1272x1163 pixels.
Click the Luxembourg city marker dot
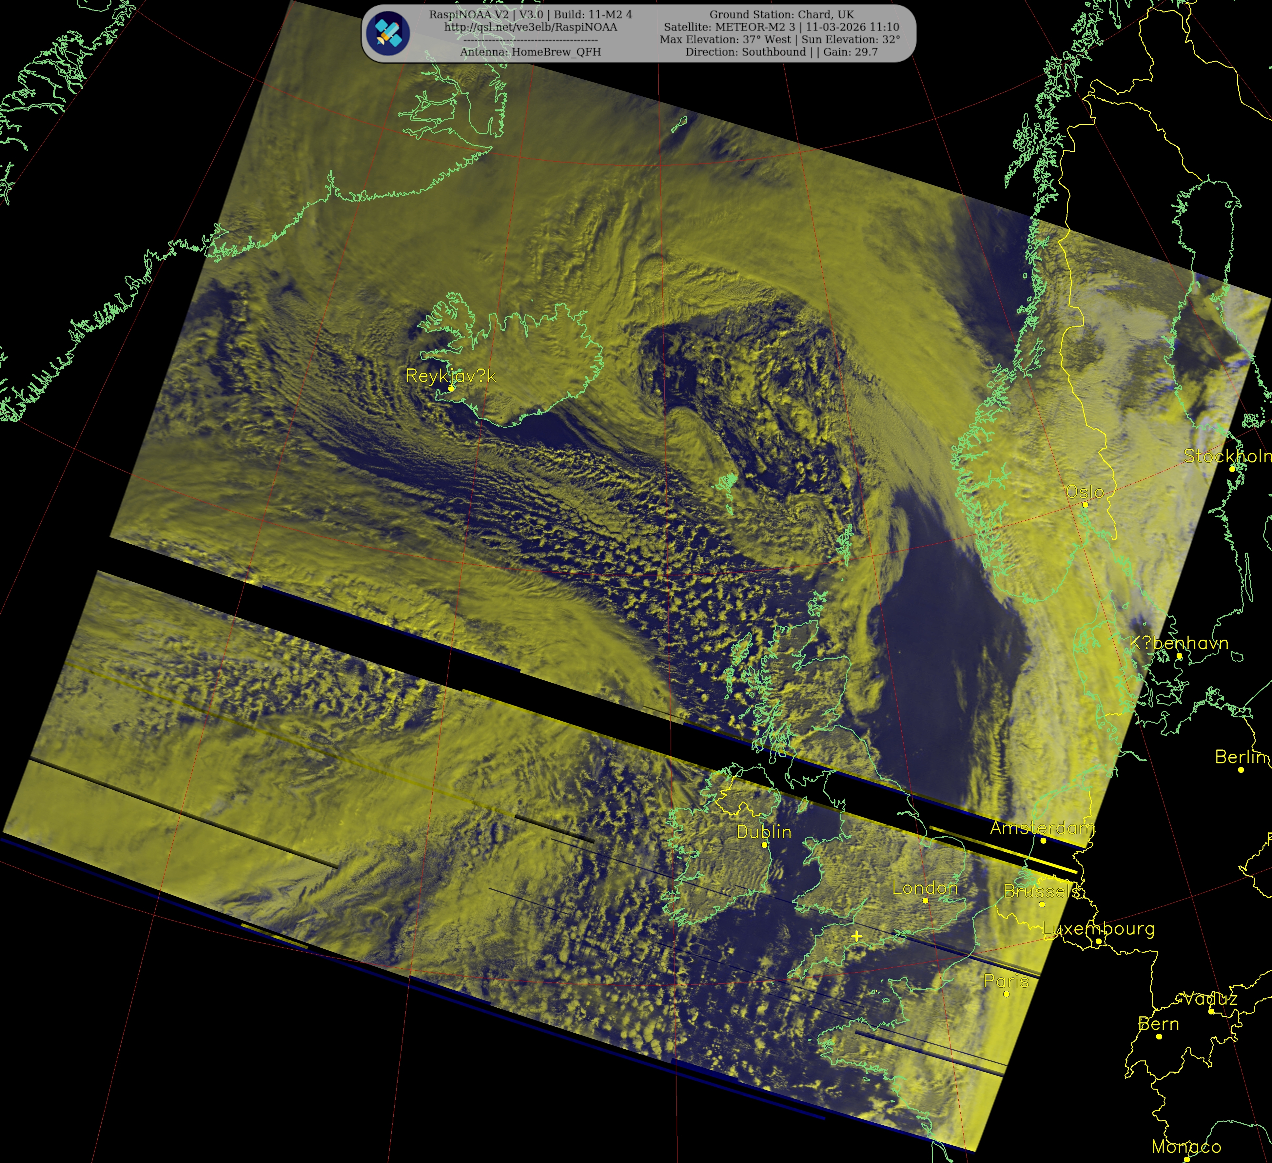point(1099,941)
